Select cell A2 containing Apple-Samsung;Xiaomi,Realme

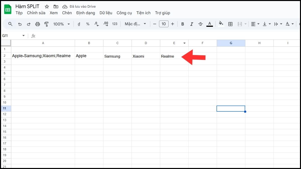click(x=43, y=56)
